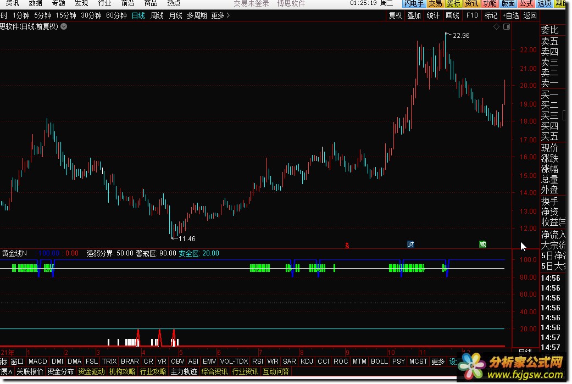Expand the 展 panel toggle at bottom left

(6, 371)
